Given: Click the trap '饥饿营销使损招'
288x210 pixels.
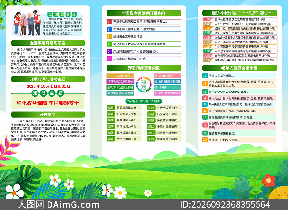Looking at the screenshot, I should coord(164,139).
